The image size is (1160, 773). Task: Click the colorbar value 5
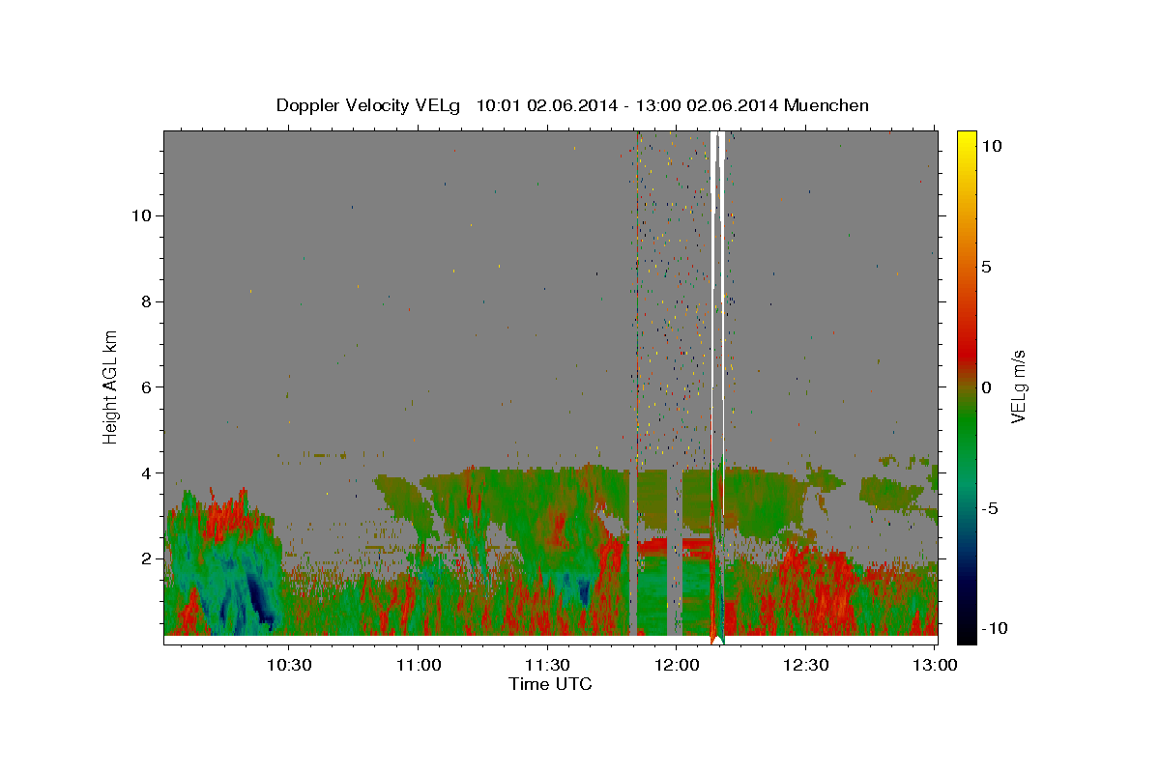pyautogui.click(x=987, y=266)
